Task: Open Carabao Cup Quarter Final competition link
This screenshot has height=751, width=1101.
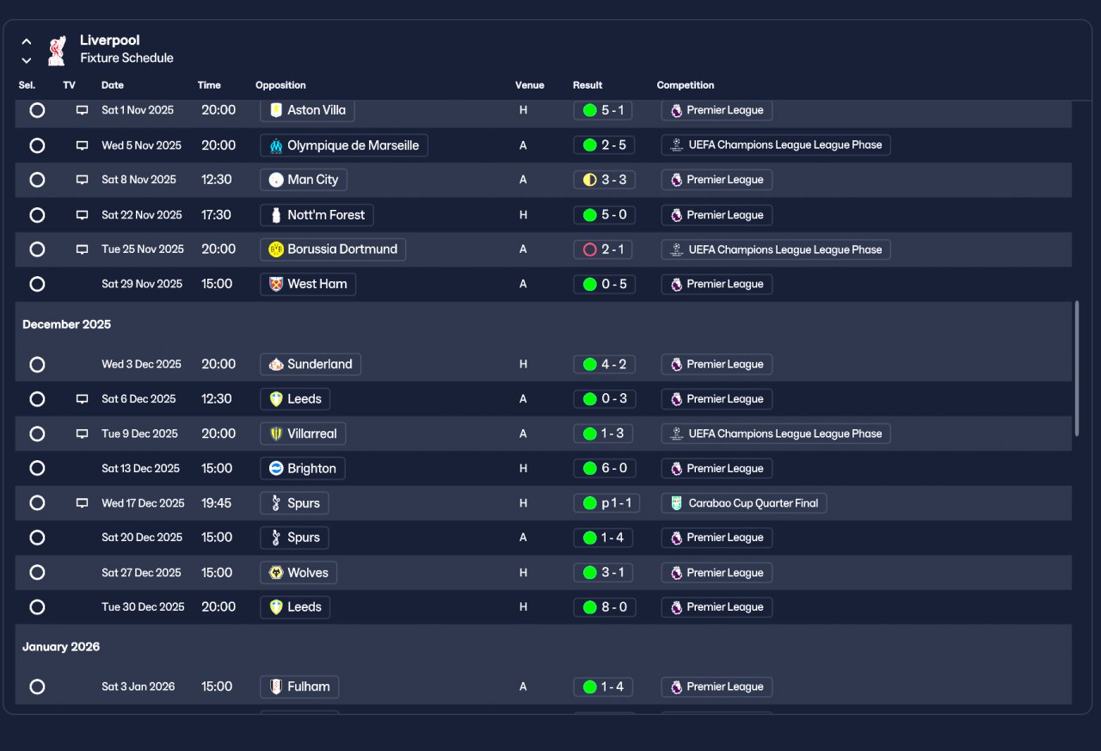Action: point(744,503)
